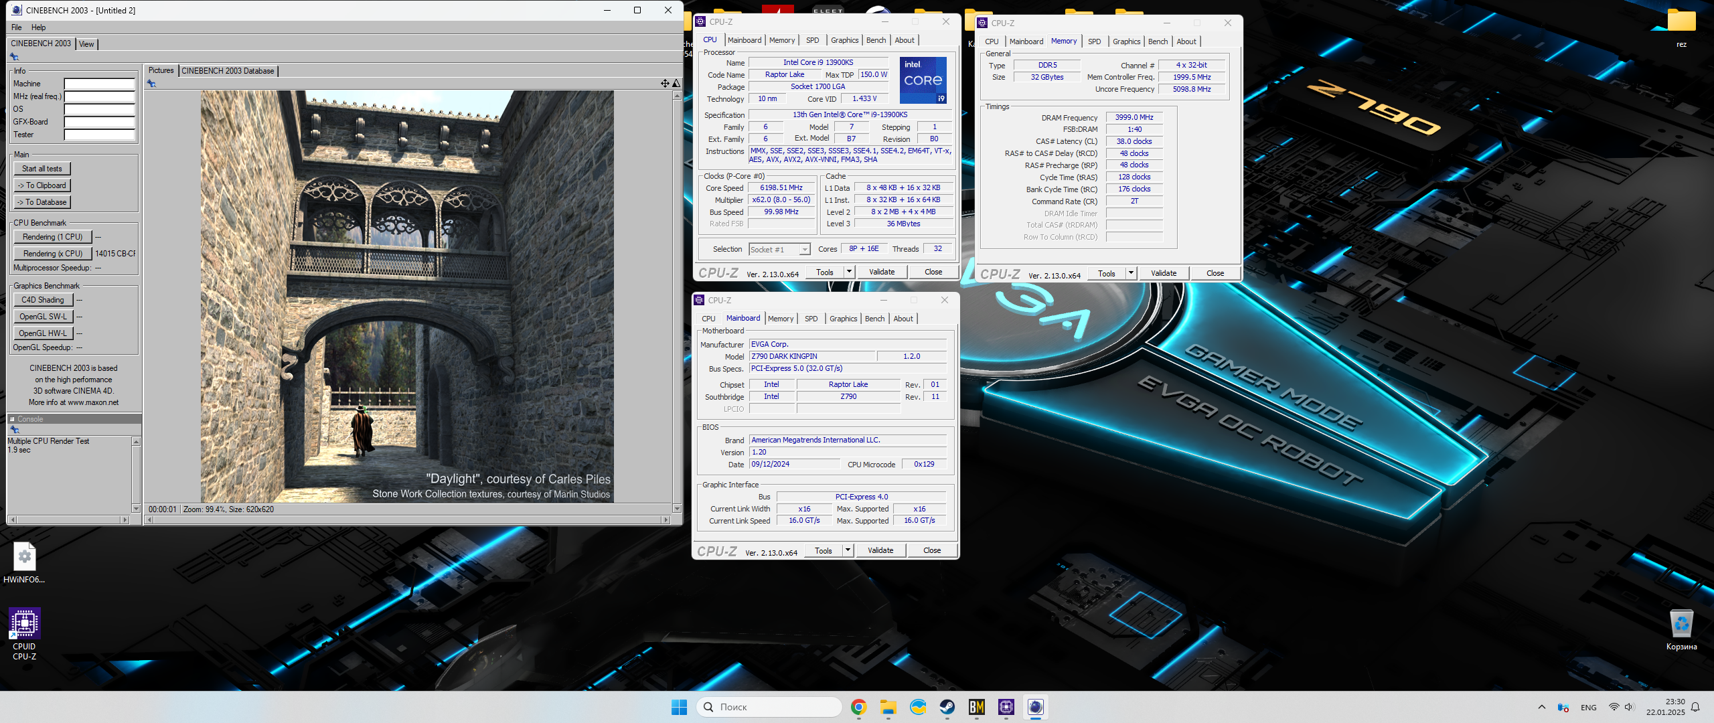Open the notifications bell icon

point(1695,707)
